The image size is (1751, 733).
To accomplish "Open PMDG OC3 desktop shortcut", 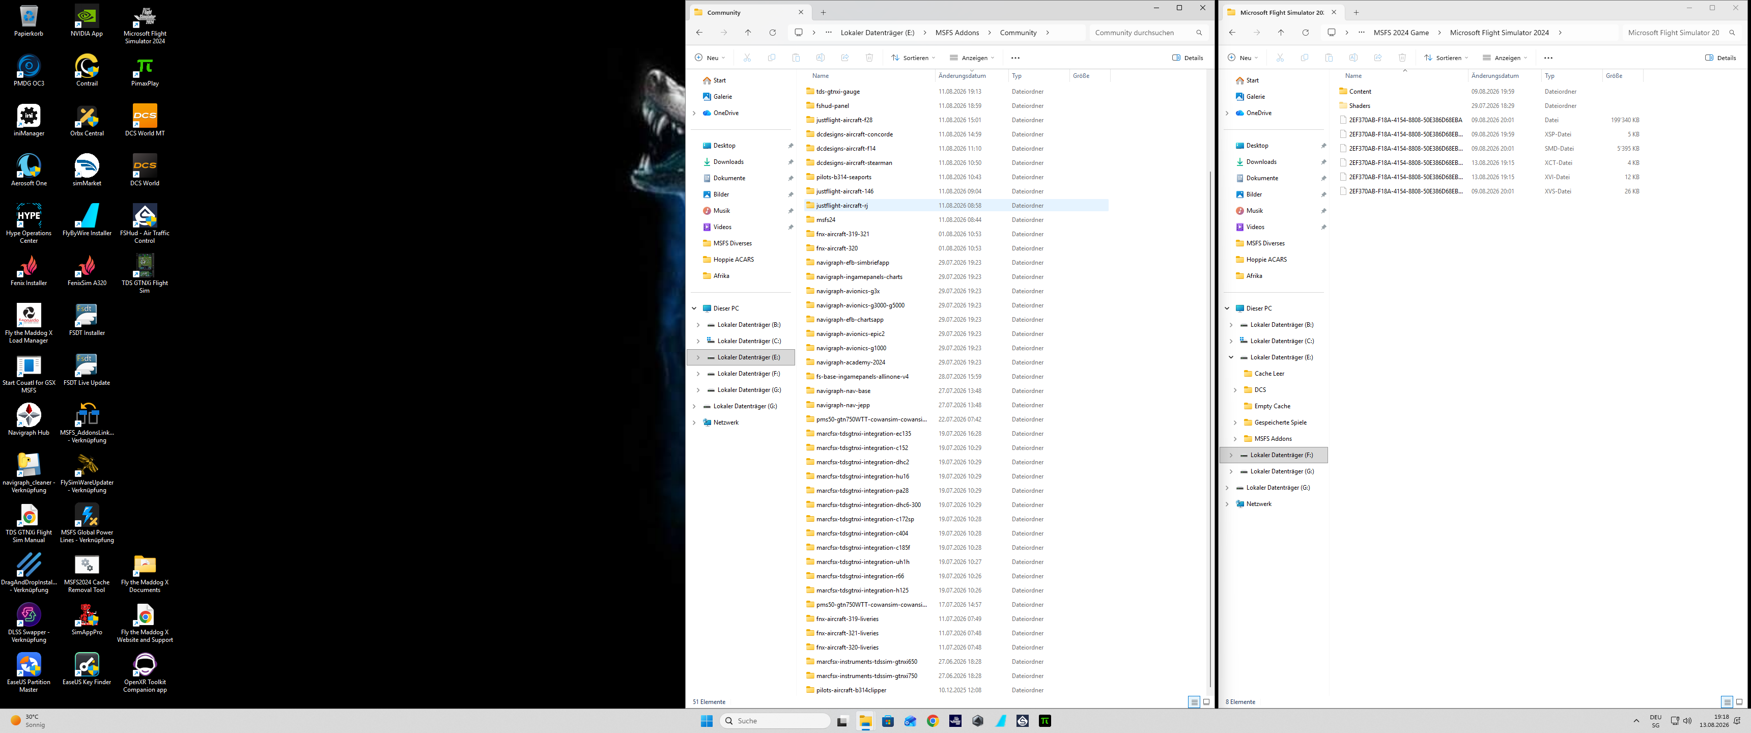I will point(29,71).
